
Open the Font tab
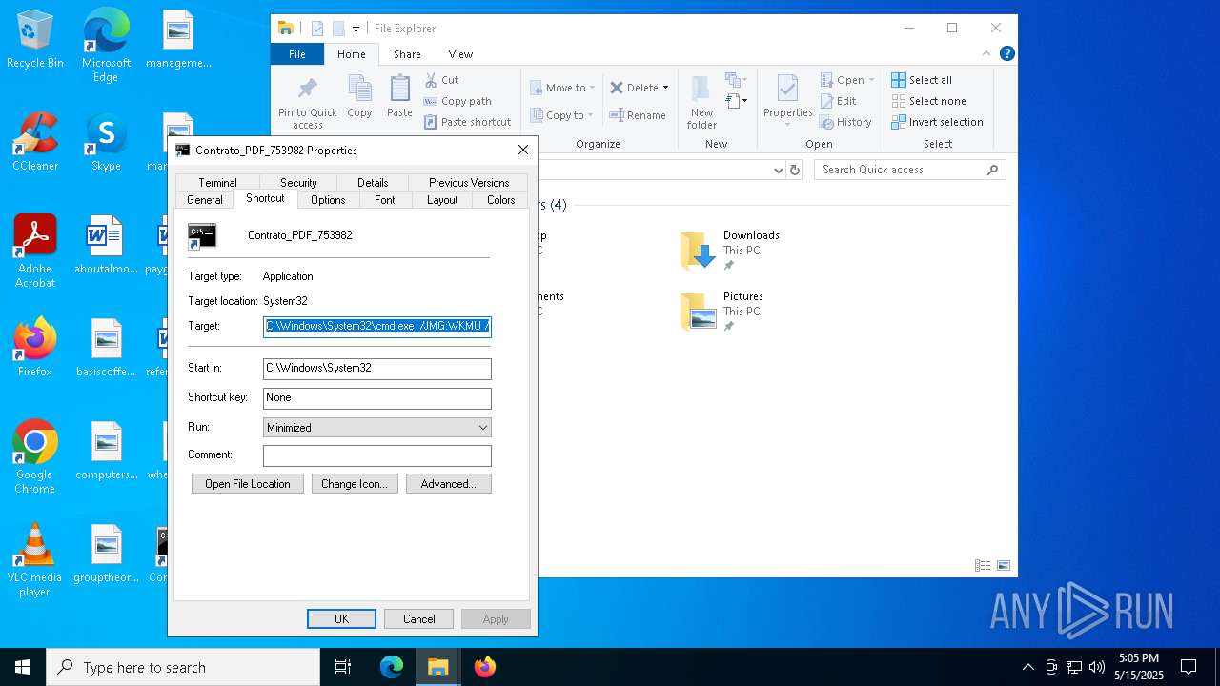pos(385,200)
